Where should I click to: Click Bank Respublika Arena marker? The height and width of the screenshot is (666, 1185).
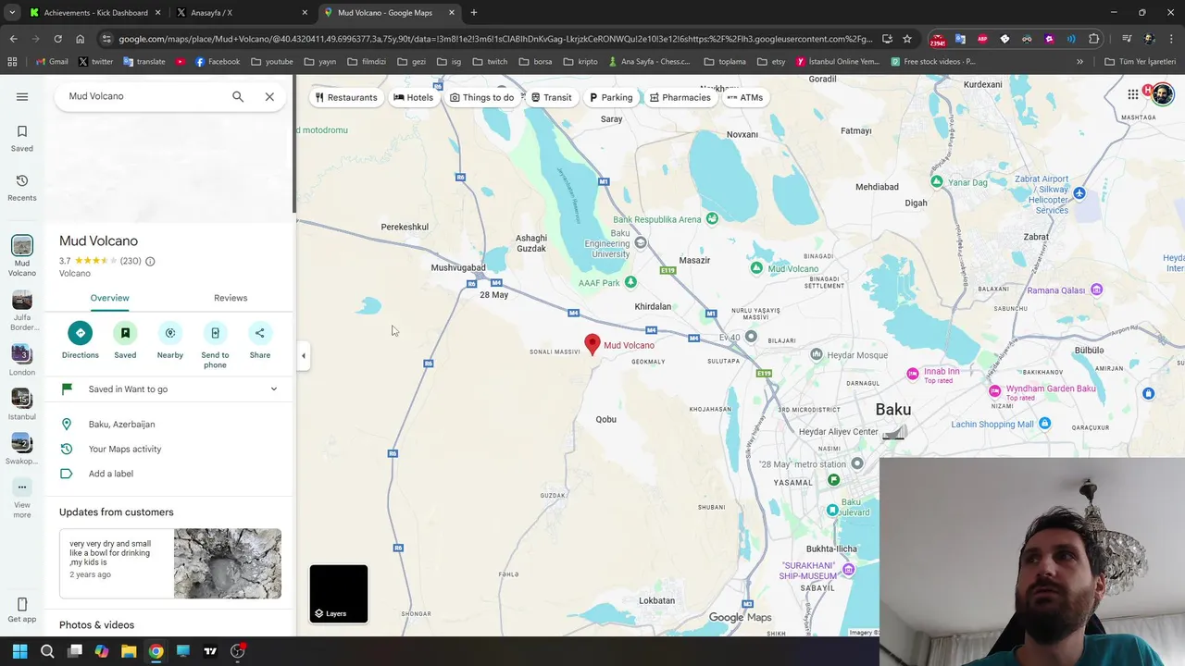(711, 219)
